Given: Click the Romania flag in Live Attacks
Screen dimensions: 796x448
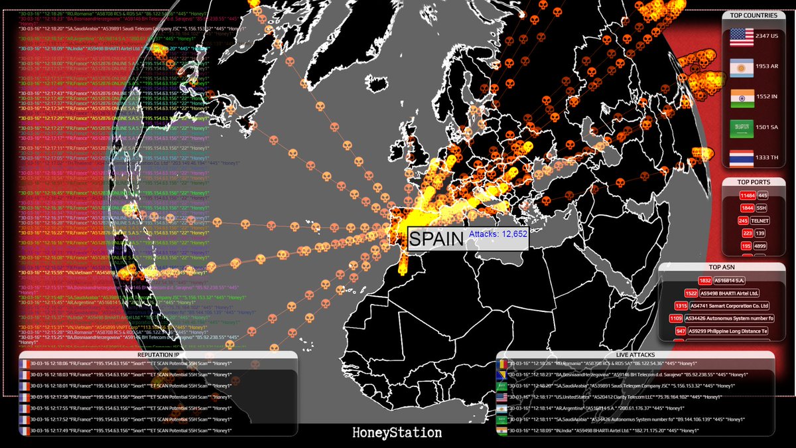Looking at the screenshot, I should 502,364.
